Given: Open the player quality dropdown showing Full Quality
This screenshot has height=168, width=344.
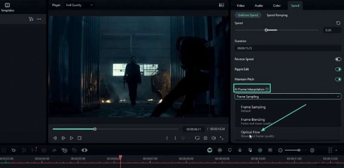Looking at the screenshot, I should point(80,5).
